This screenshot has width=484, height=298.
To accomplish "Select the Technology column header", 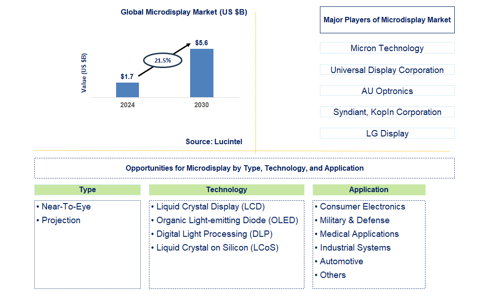I will 227,189.
